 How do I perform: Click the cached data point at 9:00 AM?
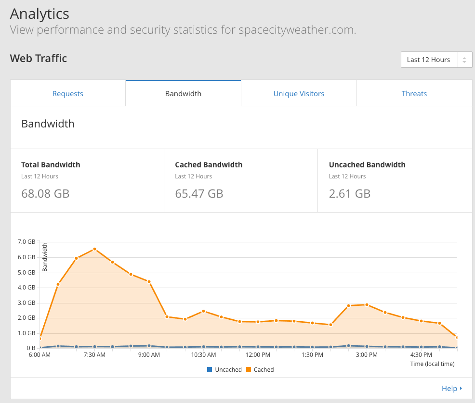coord(149,281)
